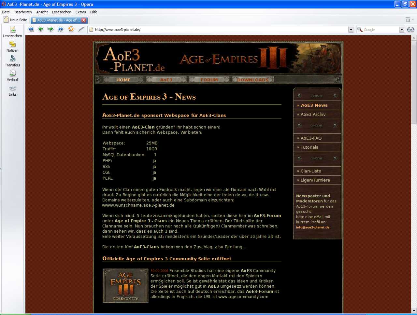Close the AoE3-Planet.de tab
417x315 pixels.
click(84, 20)
